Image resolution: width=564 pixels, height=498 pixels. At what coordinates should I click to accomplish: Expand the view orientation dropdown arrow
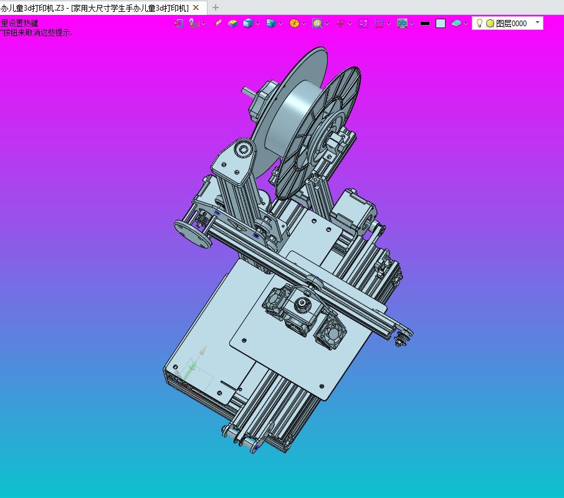point(280,24)
